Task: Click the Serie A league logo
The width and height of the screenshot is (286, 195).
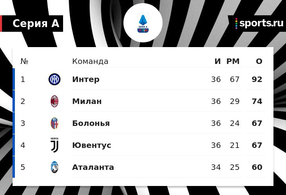Action: click(x=143, y=23)
